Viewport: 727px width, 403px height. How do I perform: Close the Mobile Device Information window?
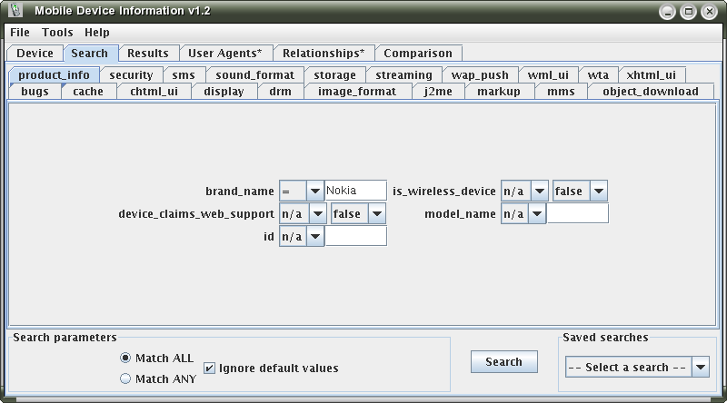pos(709,11)
